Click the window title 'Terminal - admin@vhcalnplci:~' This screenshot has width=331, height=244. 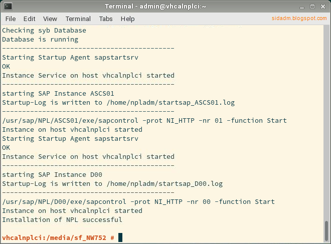(155, 7)
